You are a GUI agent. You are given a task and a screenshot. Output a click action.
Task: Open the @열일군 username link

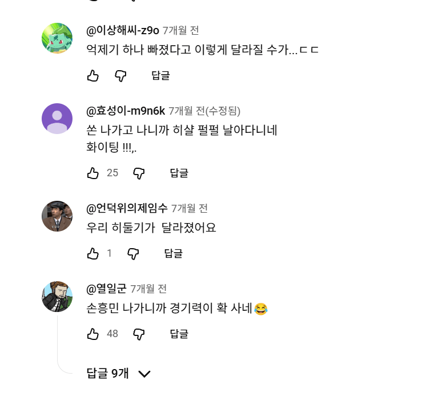point(106,289)
